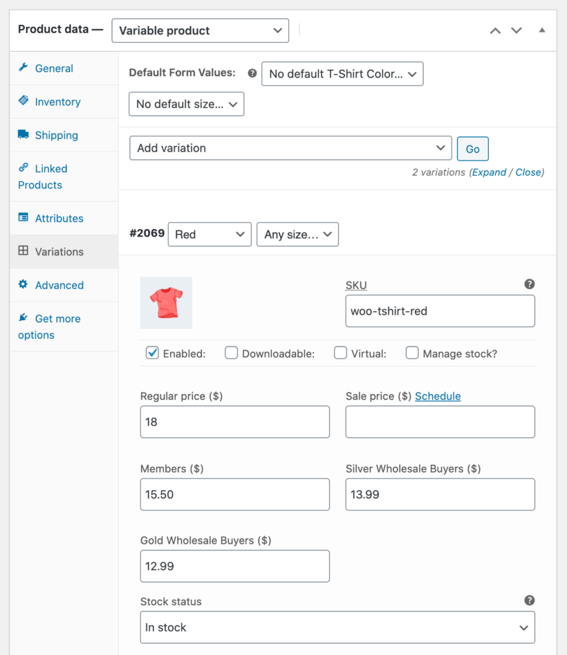567x655 pixels.
Task: Open the Advanced tab
Action: 59,285
